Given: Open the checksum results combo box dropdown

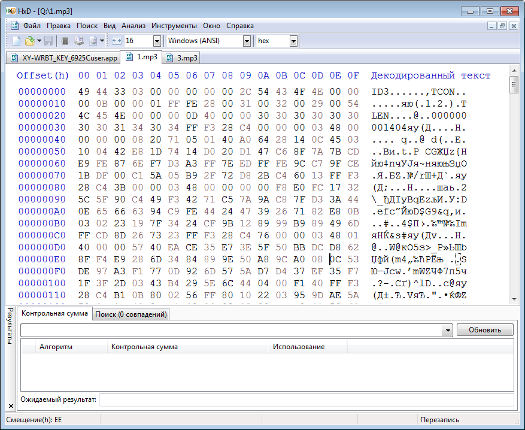Looking at the screenshot, I should tap(447, 330).
